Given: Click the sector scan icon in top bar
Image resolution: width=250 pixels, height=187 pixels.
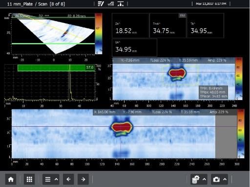Looking at the screenshot, I should 101,4.
